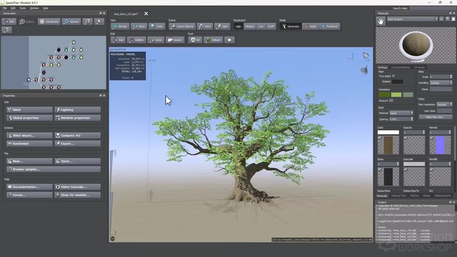The width and height of the screenshot is (457, 257).
Task: Click the Wind wizard button
Action: (29, 135)
